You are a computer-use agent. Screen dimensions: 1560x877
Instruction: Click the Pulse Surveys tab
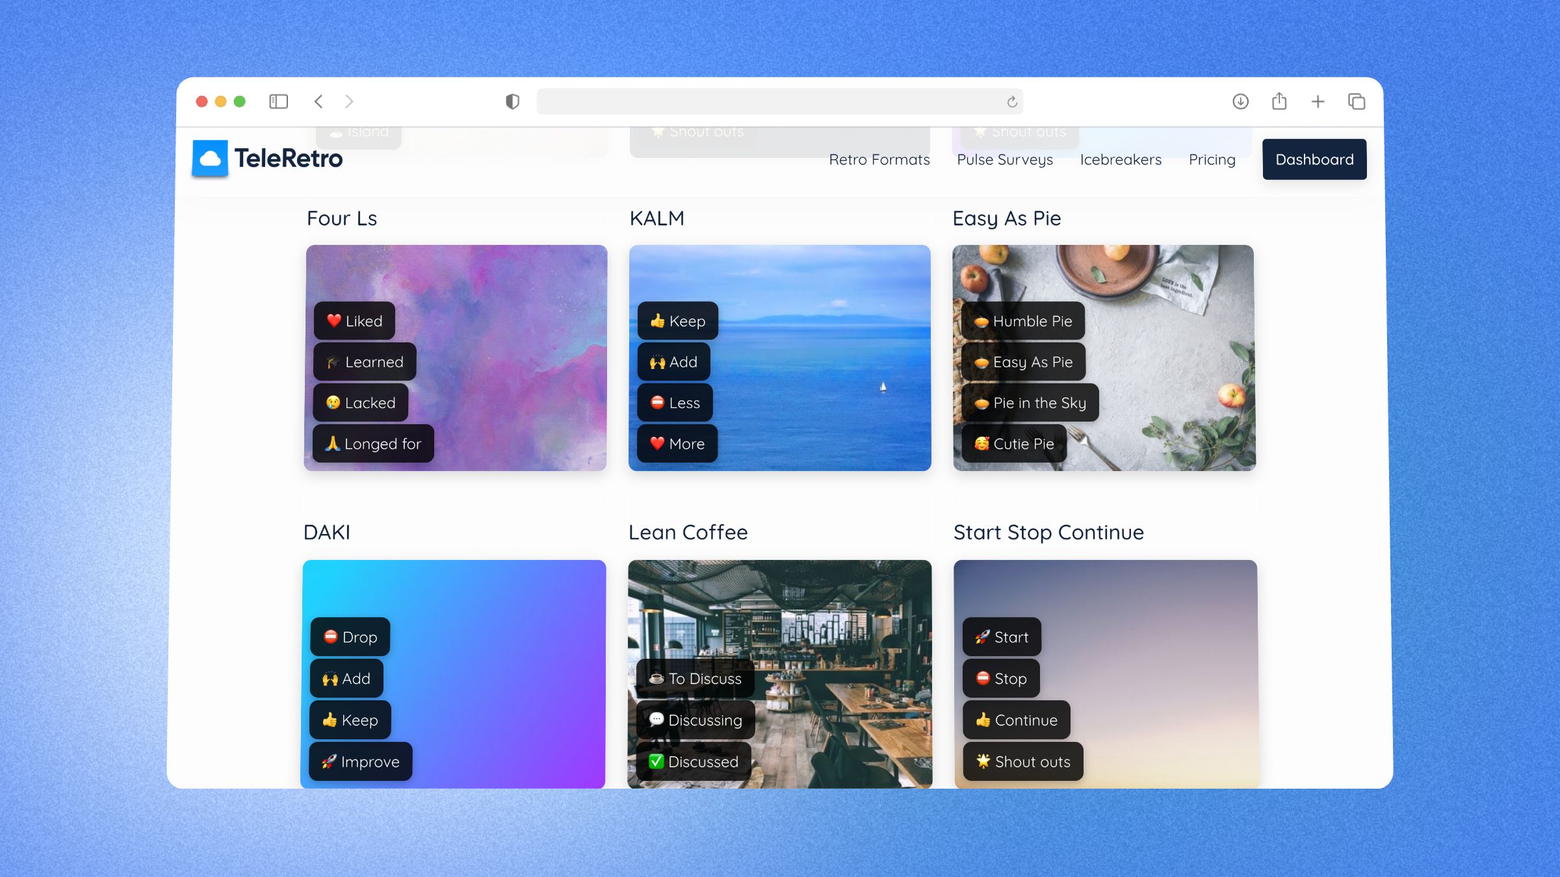tap(1005, 159)
